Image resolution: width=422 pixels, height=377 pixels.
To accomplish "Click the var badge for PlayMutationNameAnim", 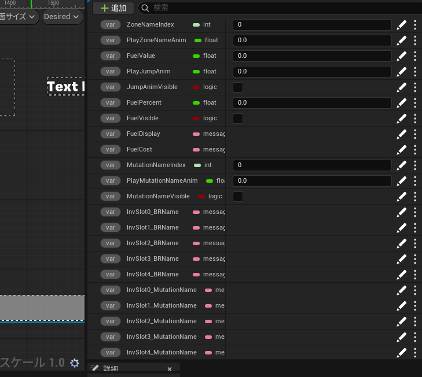I will 111,181.
